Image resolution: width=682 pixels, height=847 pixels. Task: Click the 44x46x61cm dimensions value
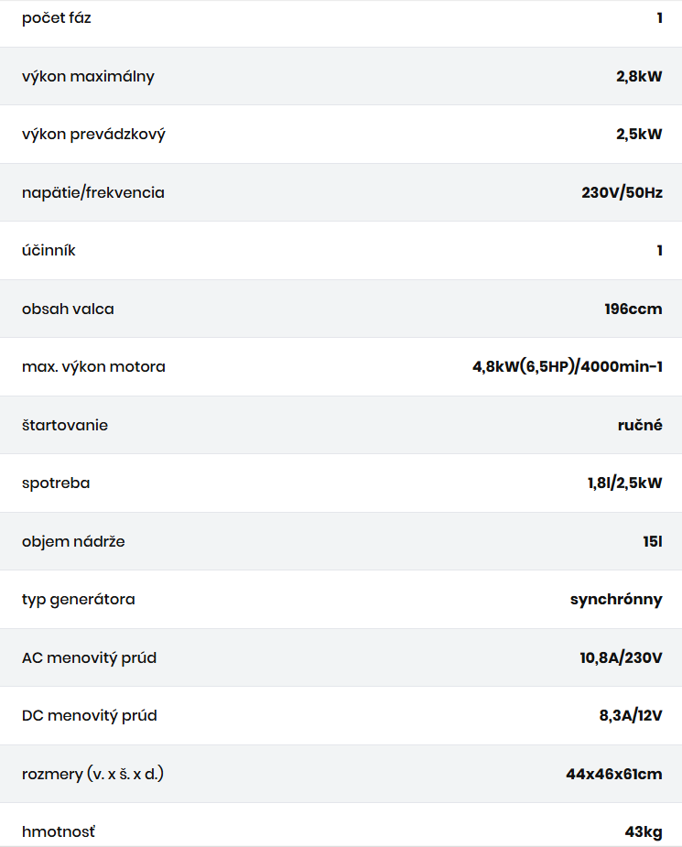point(613,775)
